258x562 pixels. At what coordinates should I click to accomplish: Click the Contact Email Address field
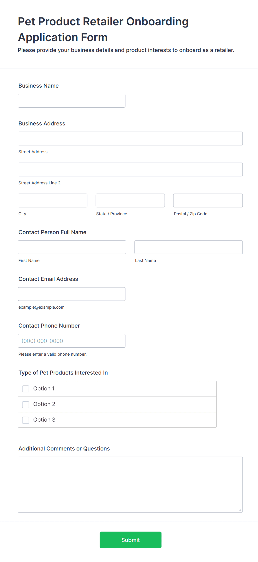71,294
